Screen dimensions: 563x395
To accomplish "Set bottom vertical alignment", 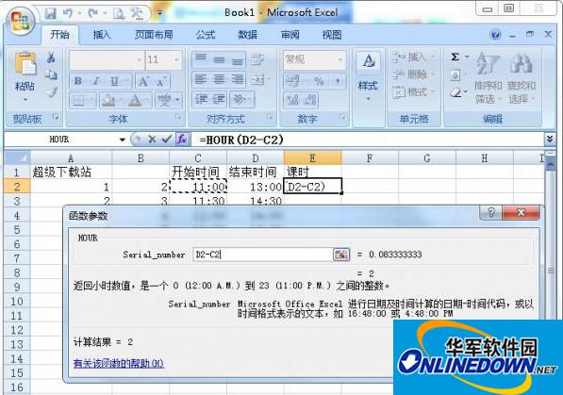I will point(237,59).
